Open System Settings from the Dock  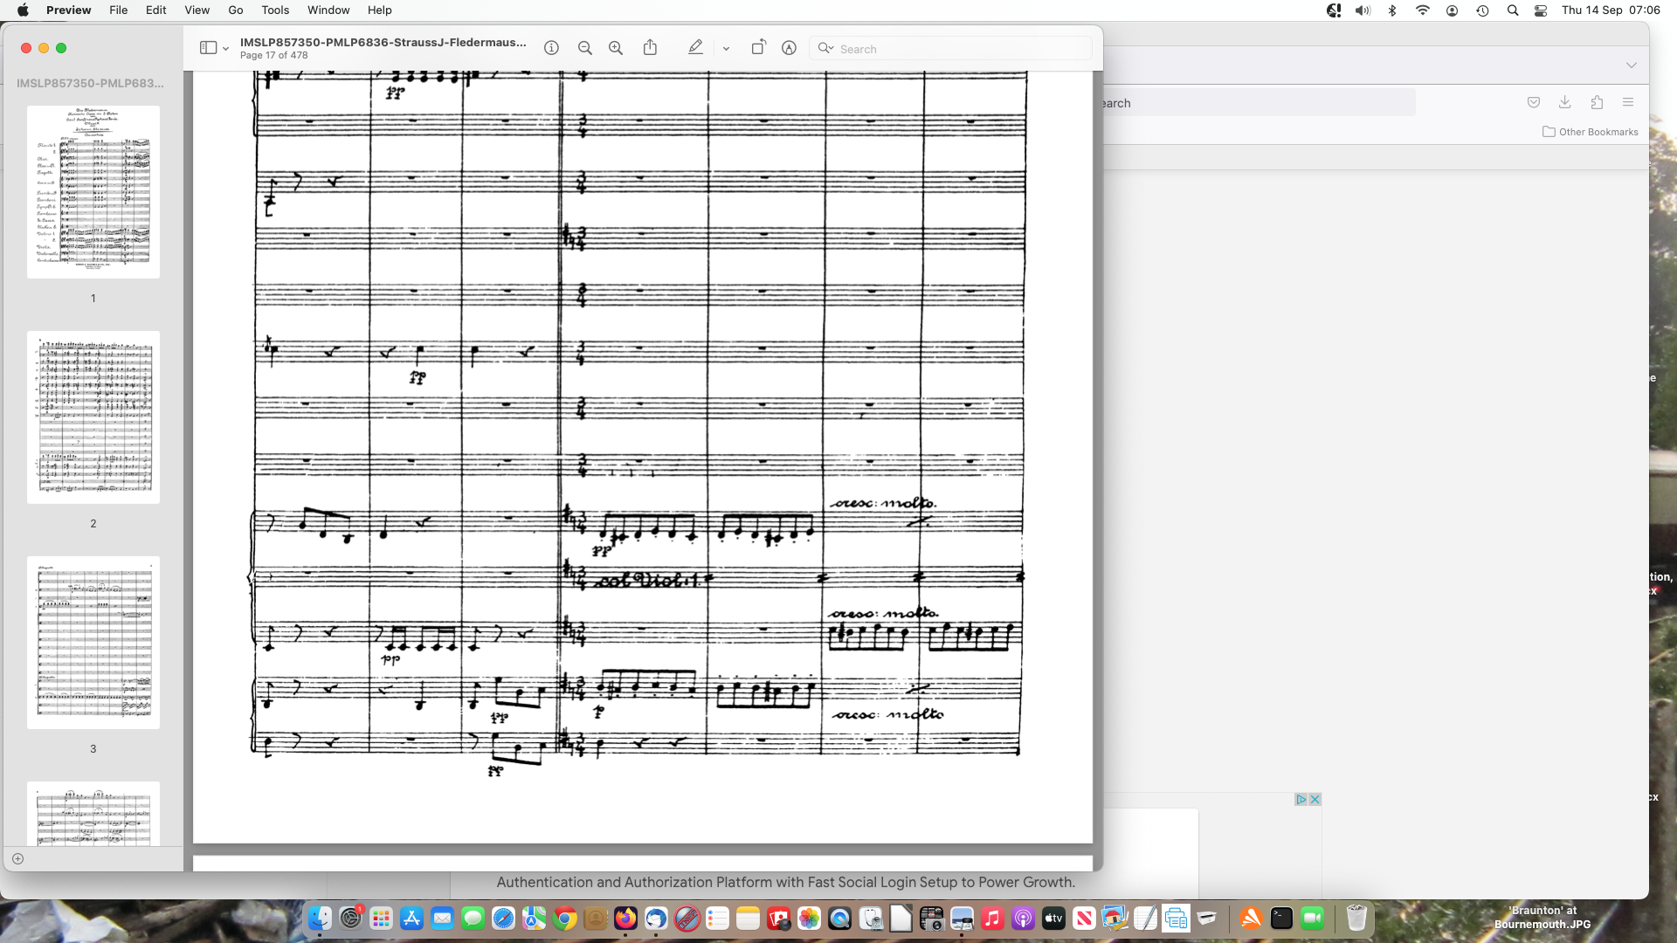(351, 919)
